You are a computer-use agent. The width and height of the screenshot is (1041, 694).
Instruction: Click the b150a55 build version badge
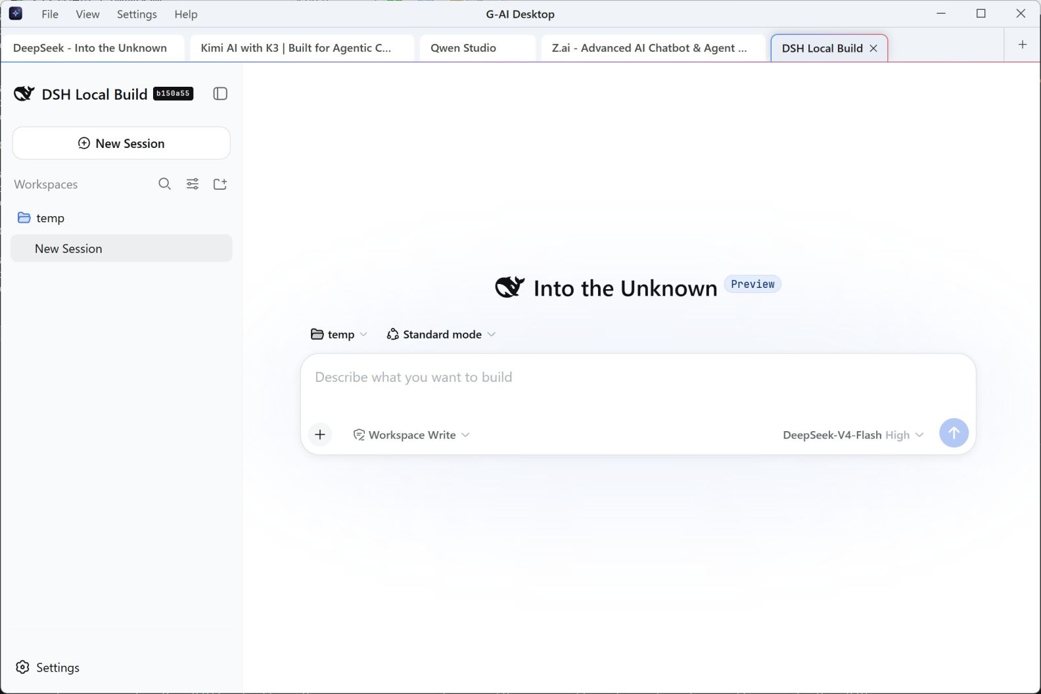coord(173,93)
